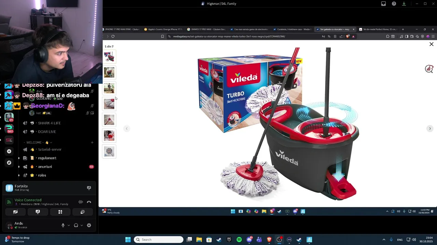
Task: Click the browser forward arrow
Action: coord(107,36)
